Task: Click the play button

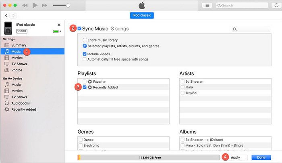Action: click(35, 5)
